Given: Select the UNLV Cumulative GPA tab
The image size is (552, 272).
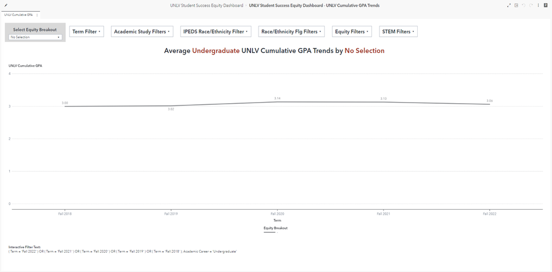Looking at the screenshot, I should click(x=18, y=15).
